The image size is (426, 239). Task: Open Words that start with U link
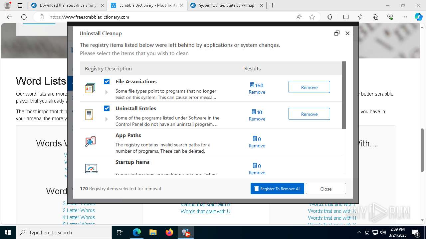205,211
